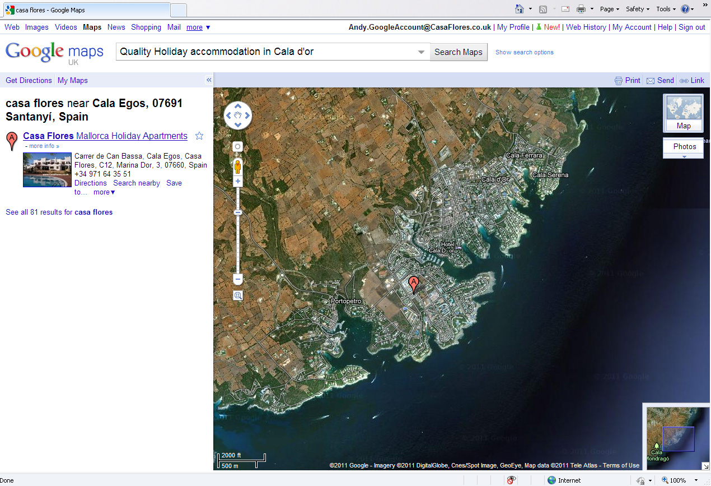
Task: Collapse the overview map corner arrow
Action: [x=705, y=466]
